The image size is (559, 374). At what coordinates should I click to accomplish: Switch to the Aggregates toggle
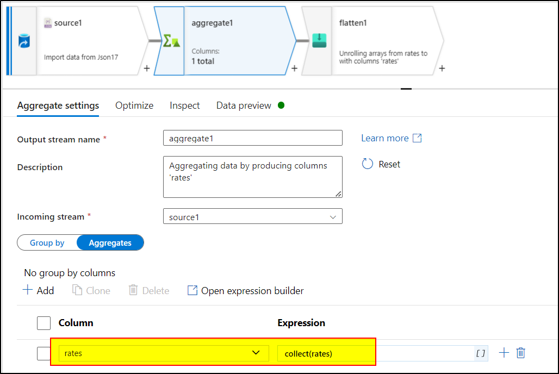(110, 242)
